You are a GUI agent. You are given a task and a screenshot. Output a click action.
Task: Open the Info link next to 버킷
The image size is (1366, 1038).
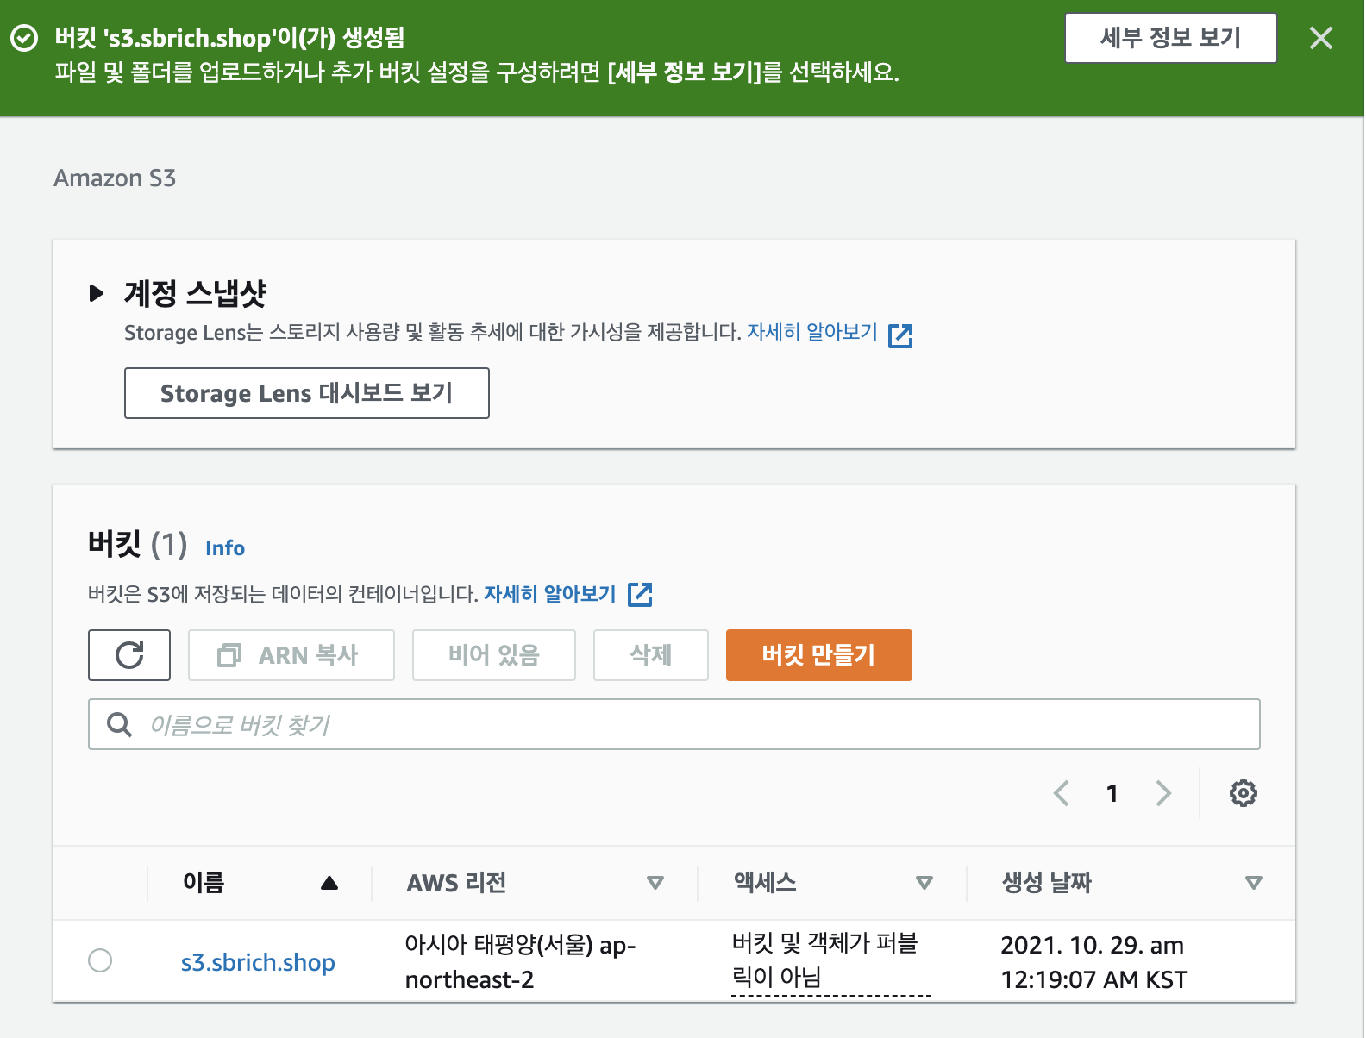coord(225,548)
